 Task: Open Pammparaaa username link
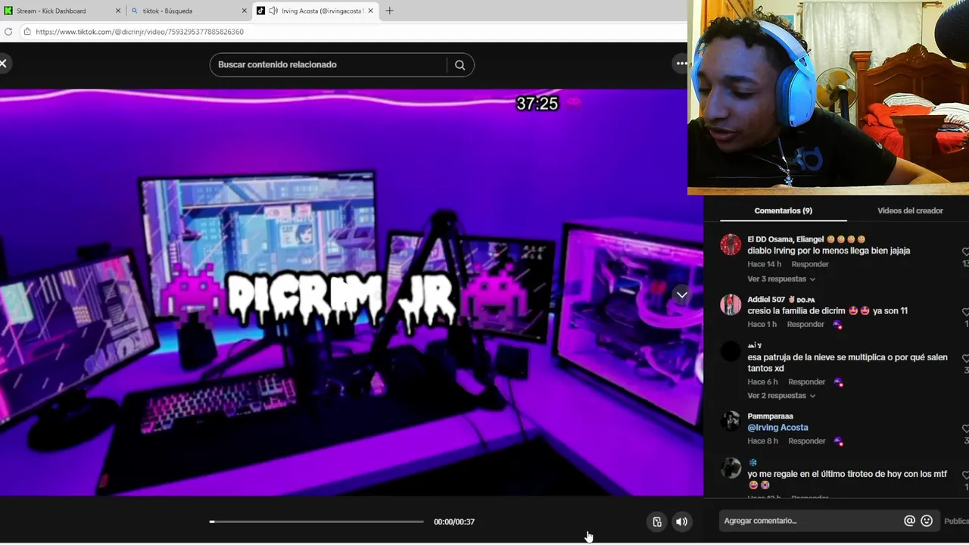coord(770,416)
